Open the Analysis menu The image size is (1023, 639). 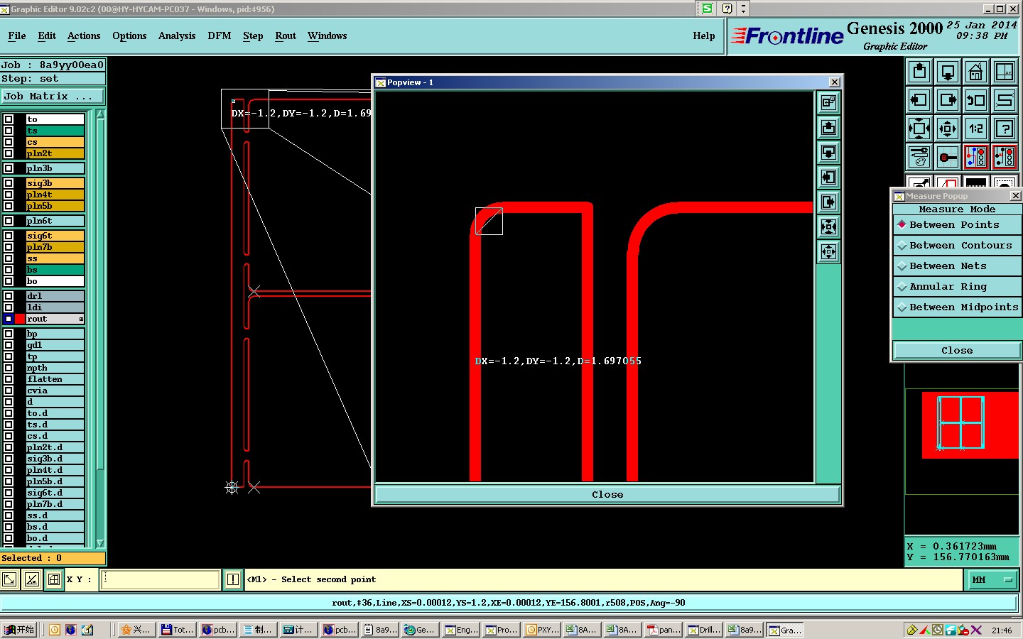coord(177,35)
